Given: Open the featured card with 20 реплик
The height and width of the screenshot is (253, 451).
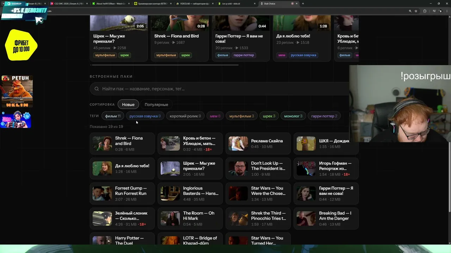Looking at the screenshot, I should point(241,39).
